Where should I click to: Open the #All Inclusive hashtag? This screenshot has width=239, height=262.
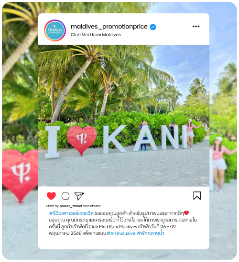click(x=121, y=233)
